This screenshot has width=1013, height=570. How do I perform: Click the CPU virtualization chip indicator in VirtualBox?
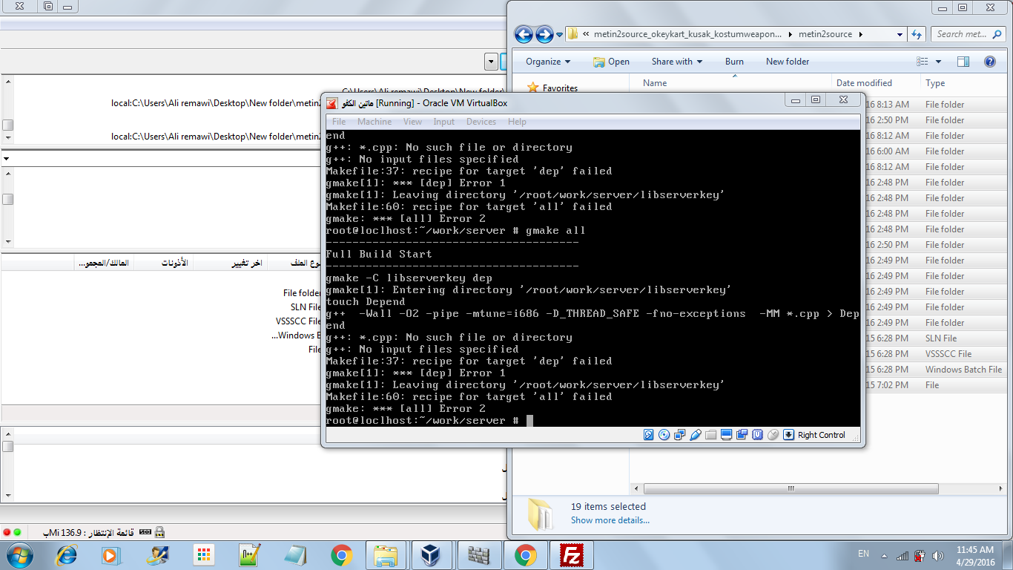[758, 435]
